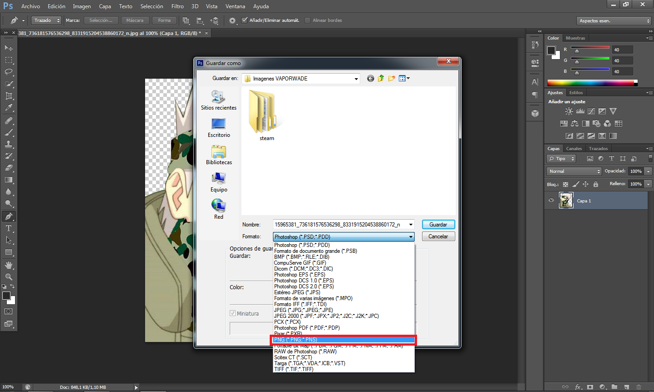The image size is (654, 392).
Task: Open Tipo layer filter dropdown
Action: pyautogui.click(x=562, y=159)
